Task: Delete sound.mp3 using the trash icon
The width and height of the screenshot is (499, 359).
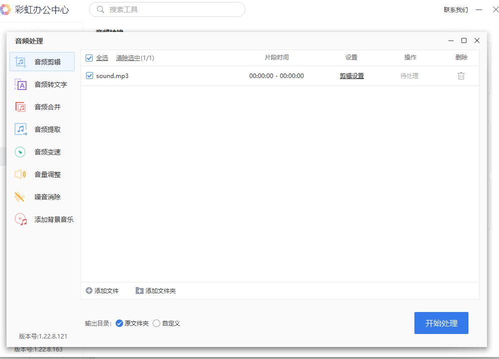Action: coord(461,75)
